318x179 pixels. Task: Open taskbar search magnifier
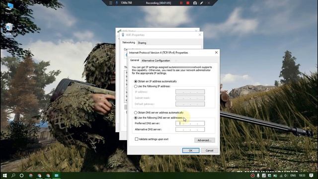13,176
